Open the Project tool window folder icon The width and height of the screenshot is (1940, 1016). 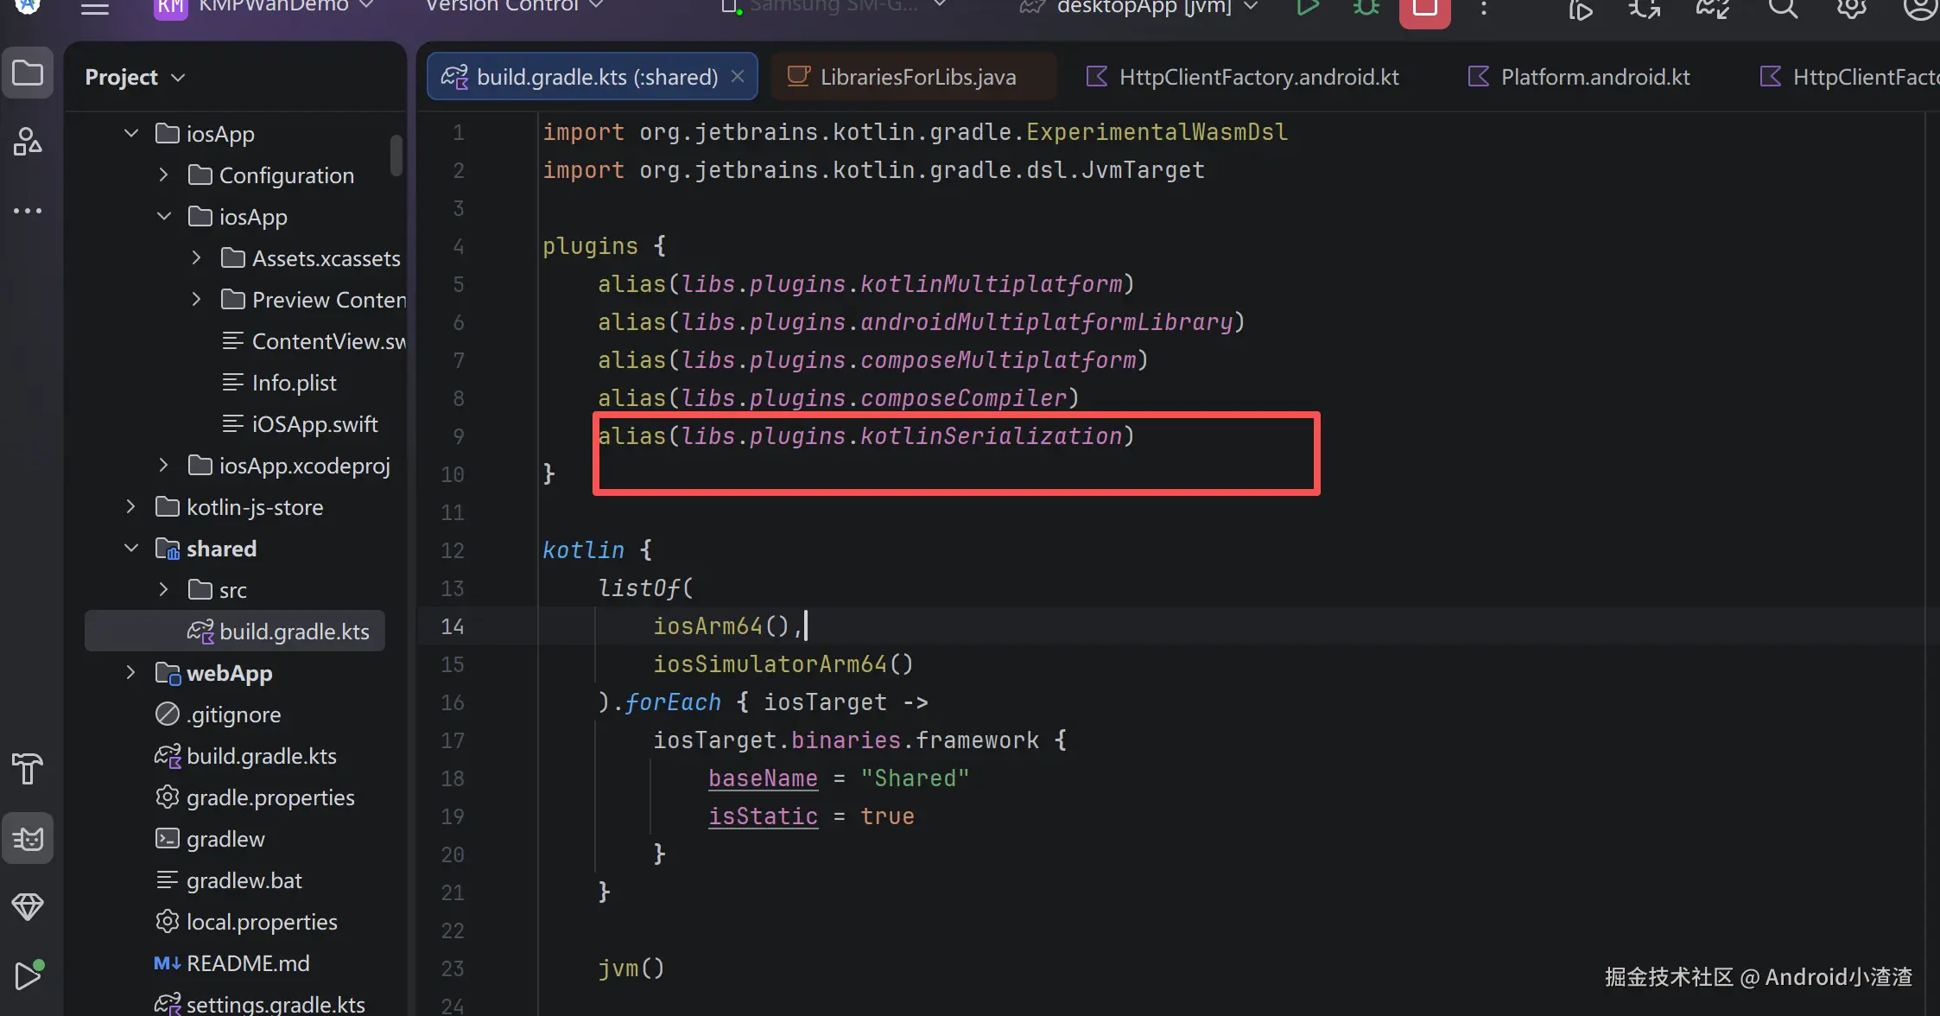coord(28,73)
